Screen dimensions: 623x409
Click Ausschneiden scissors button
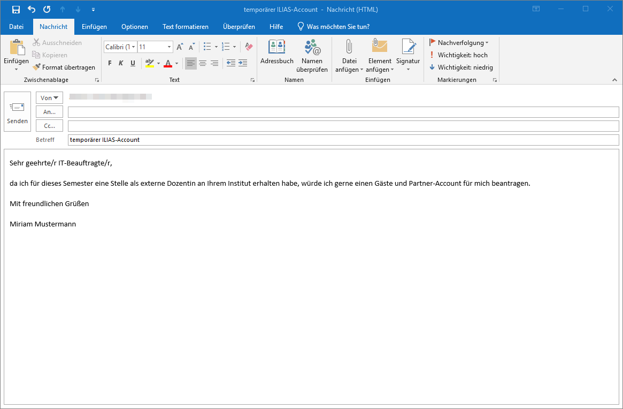(x=57, y=43)
